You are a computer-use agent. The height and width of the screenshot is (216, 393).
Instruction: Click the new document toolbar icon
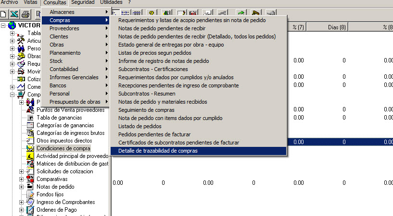point(4,14)
